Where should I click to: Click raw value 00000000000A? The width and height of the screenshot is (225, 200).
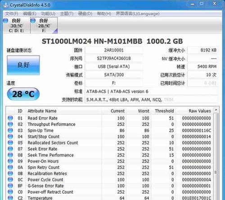pos(197,180)
